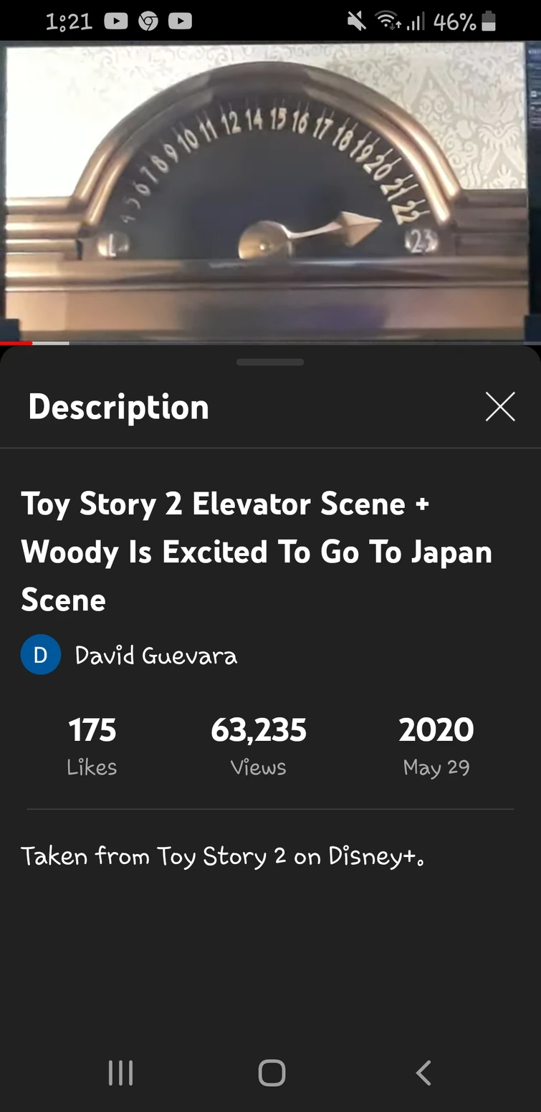Tap the battery indicator icon

tap(489, 22)
